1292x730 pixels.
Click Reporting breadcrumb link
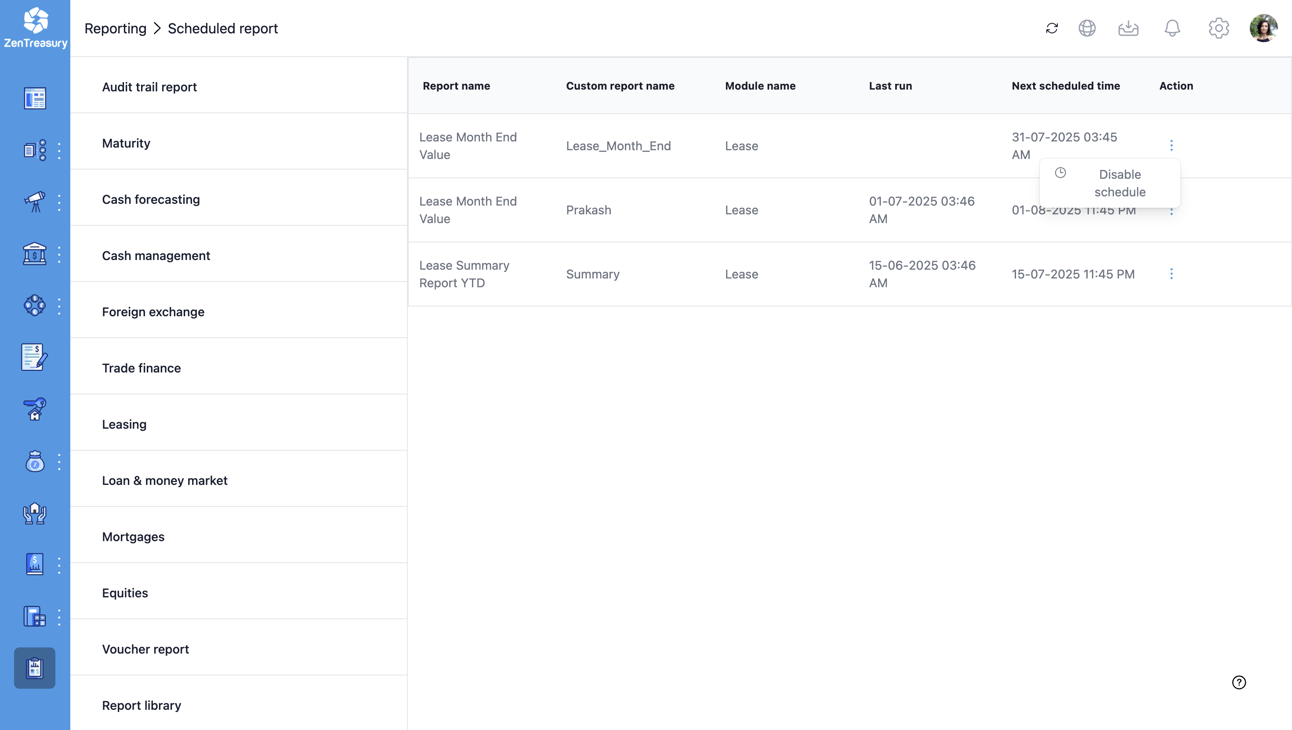pyautogui.click(x=115, y=29)
